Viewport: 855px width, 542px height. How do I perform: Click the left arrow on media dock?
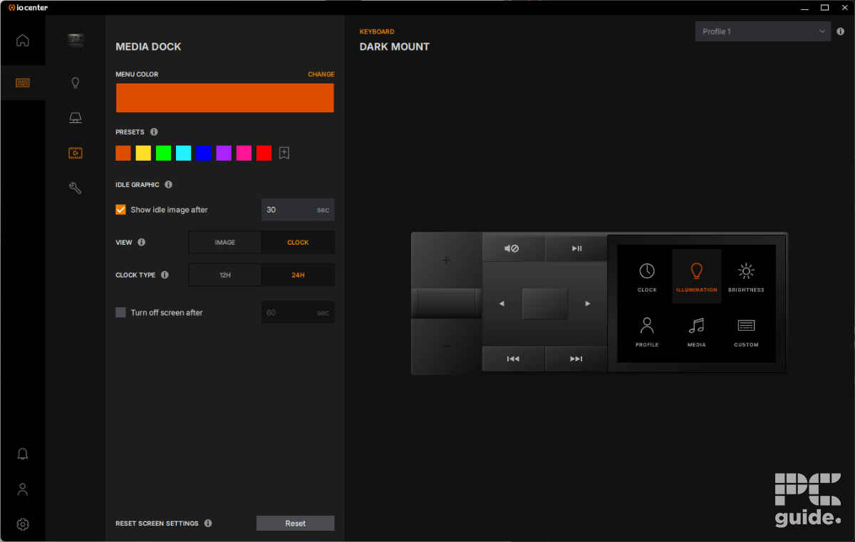502,304
